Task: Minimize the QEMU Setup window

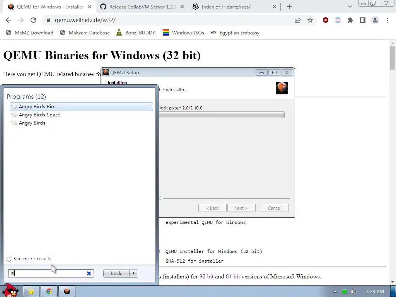Action: click(x=261, y=73)
